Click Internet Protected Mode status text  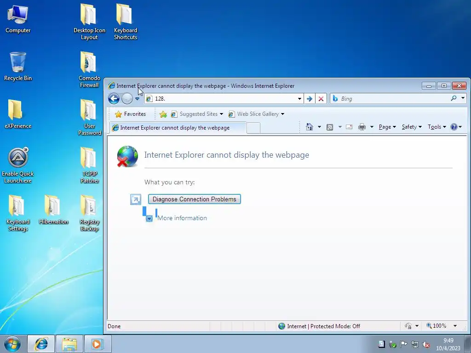coord(323,326)
